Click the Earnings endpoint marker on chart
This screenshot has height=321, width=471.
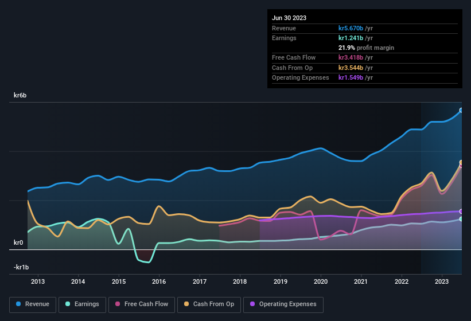(x=461, y=219)
